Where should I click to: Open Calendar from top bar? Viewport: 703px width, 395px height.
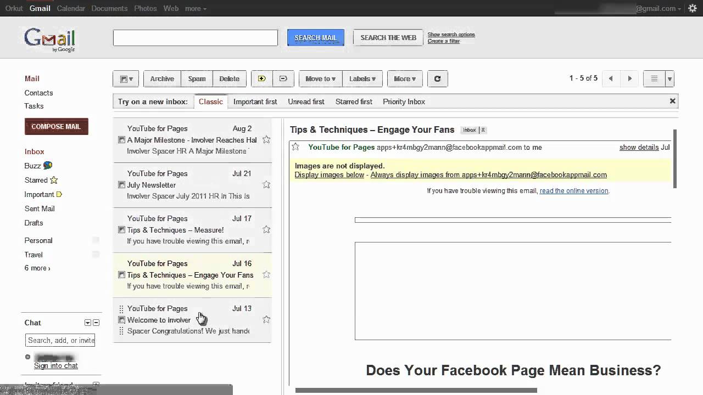point(71,8)
